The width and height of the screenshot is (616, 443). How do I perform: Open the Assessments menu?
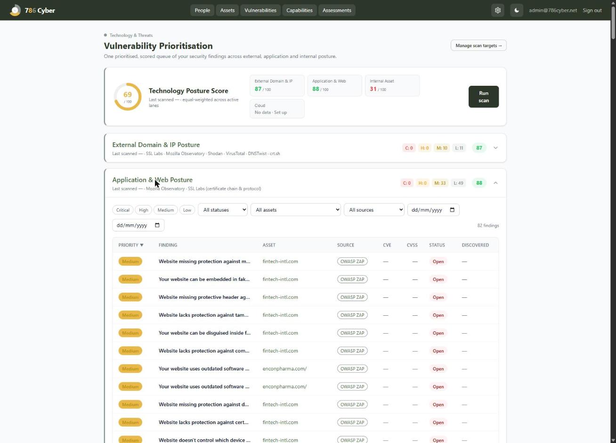337,10
